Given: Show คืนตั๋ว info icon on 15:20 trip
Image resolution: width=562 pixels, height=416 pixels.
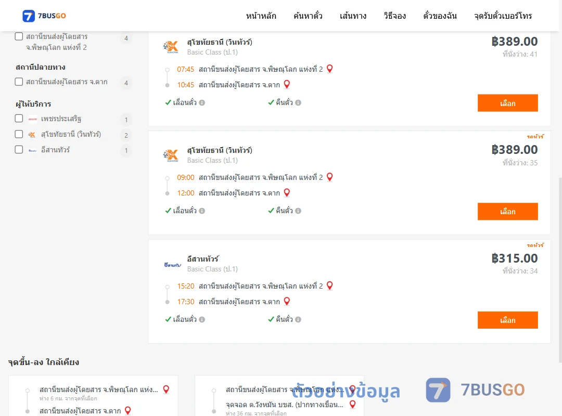Looking at the screenshot, I should coord(298,320).
